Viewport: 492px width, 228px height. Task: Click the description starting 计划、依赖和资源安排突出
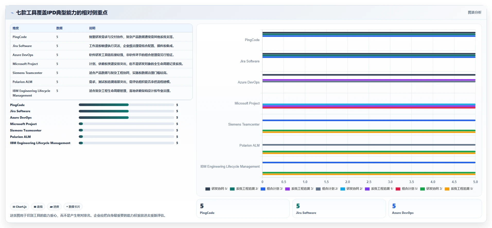click(x=137, y=64)
